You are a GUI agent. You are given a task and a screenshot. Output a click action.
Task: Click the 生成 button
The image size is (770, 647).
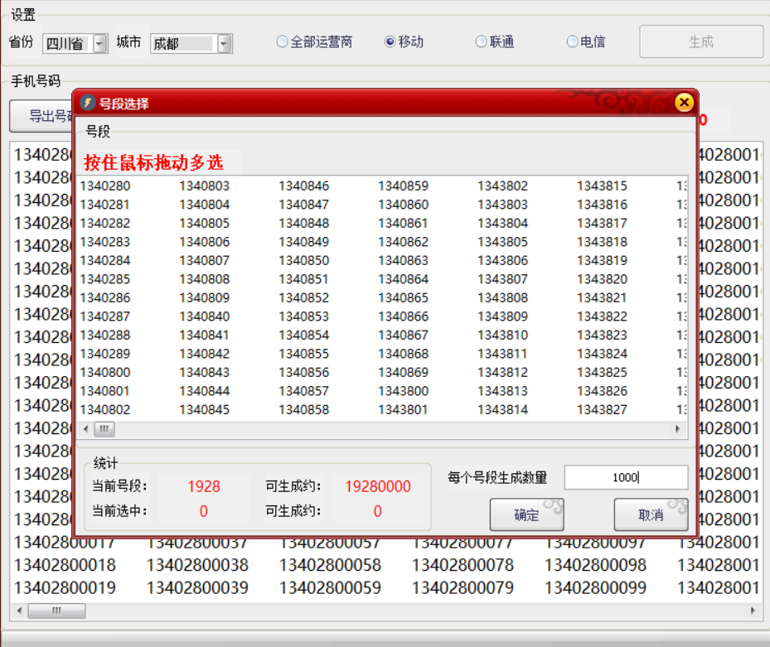(700, 41)
